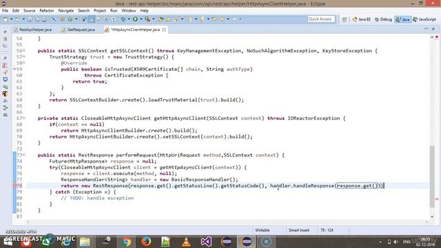Toggle Show Whitespace Characters in toolbar
This screenshot has width=441, height=248.
click(x=113, y=19)
